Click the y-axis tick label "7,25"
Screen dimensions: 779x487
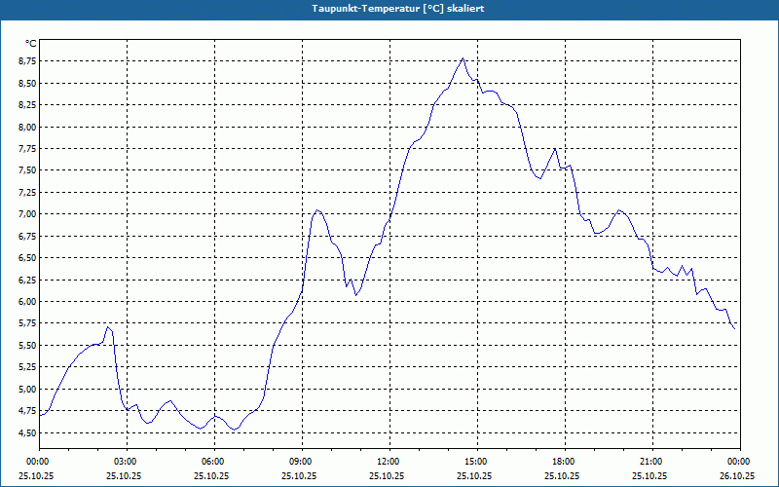click(x=27, y=192)
